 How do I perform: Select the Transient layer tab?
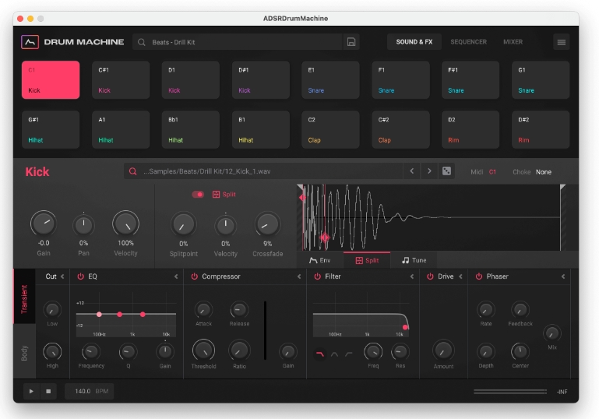click(x=24, y=297)
